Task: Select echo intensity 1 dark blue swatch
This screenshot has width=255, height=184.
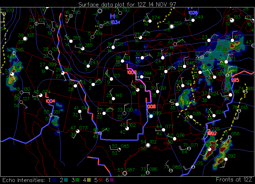Action: click(x=55, y=180)
